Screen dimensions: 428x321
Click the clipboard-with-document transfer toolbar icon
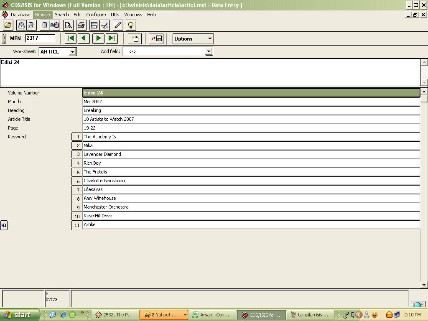55,25
